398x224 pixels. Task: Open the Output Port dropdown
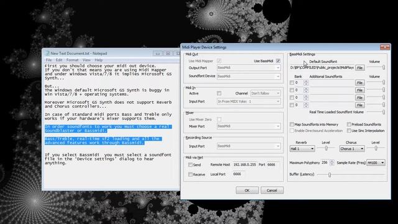[249, 68]
